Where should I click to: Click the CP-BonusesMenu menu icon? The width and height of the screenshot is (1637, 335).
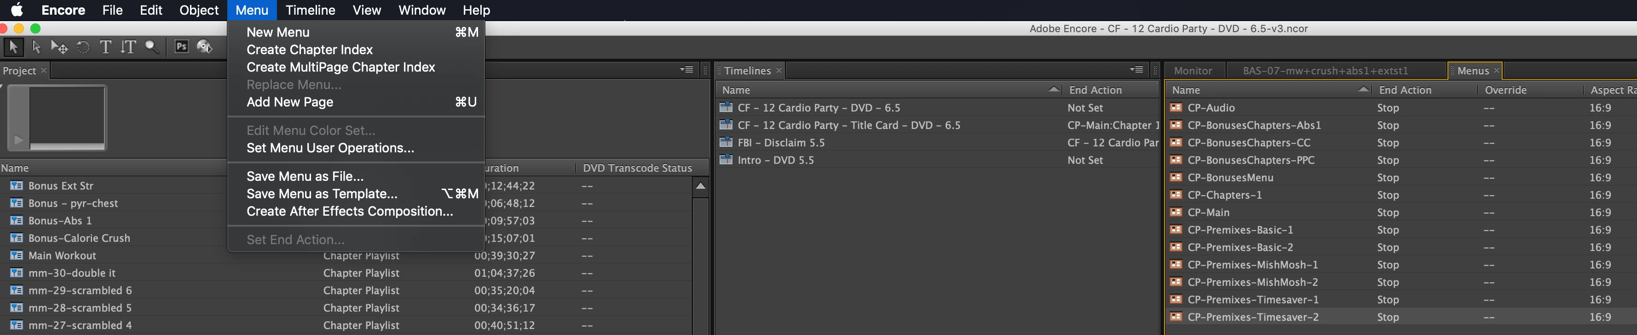coord(1176,177)
